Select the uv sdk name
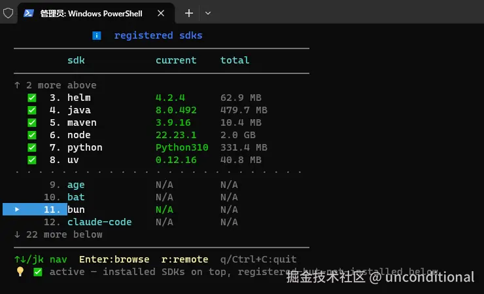 pyautogui.click(x=73, y=160)
